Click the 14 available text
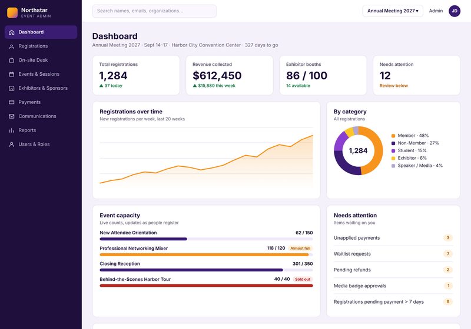471x329 pixels. 298,86
